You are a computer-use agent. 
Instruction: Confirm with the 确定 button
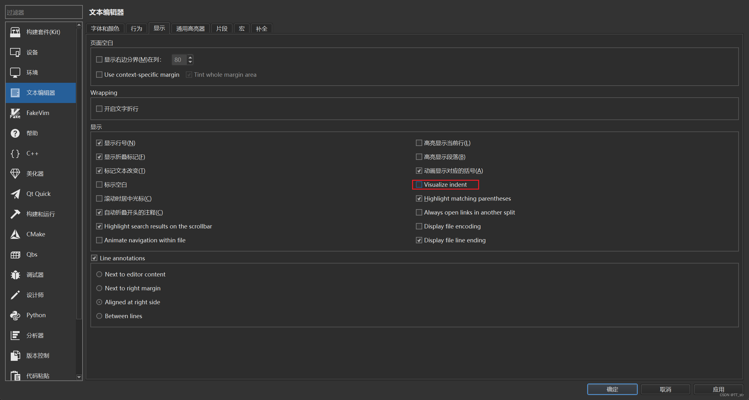click(x=612, y=389)
